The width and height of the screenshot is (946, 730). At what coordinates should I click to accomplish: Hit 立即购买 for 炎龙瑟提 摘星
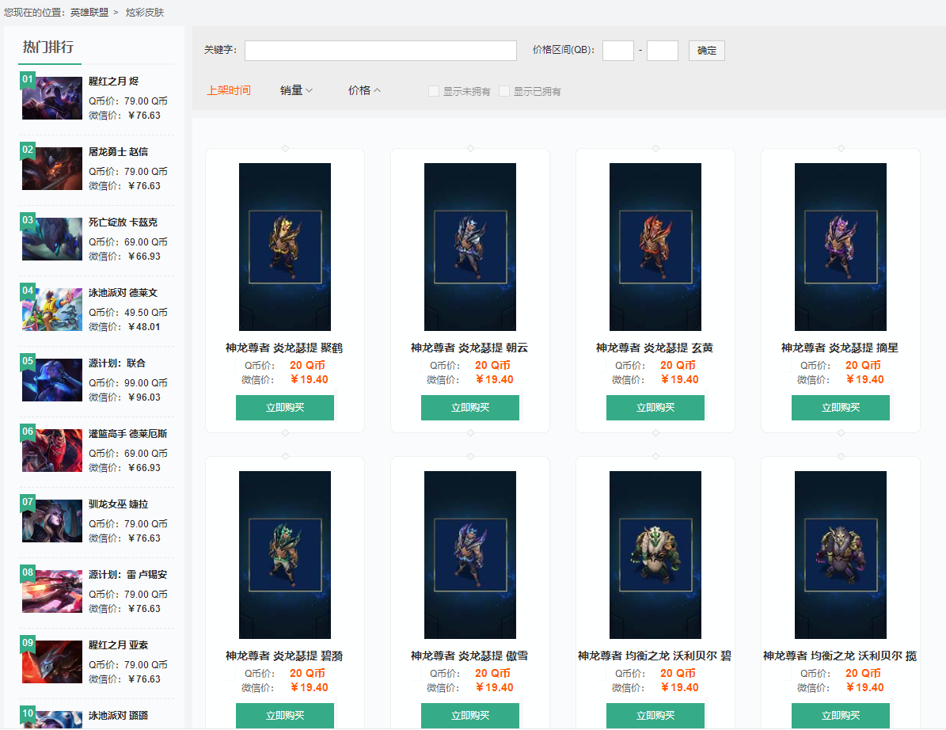point(841,408)
